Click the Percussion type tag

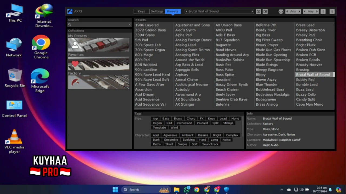[x=184, y=123]
